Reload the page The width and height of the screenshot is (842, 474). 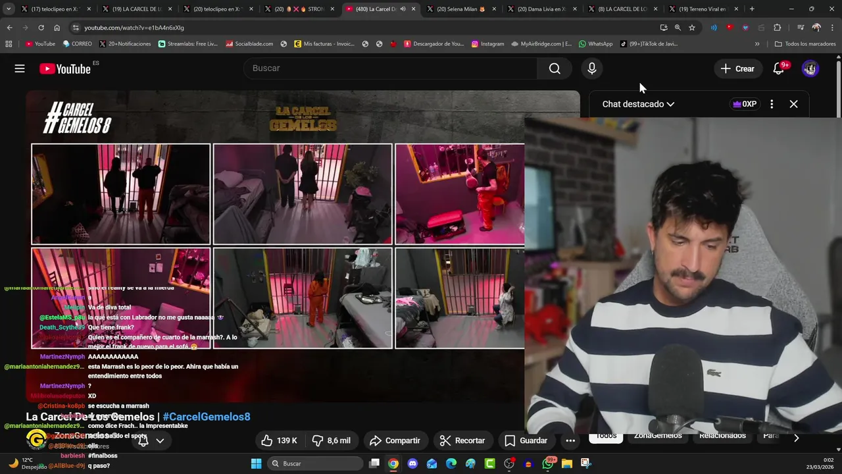[x=41, y=28]
